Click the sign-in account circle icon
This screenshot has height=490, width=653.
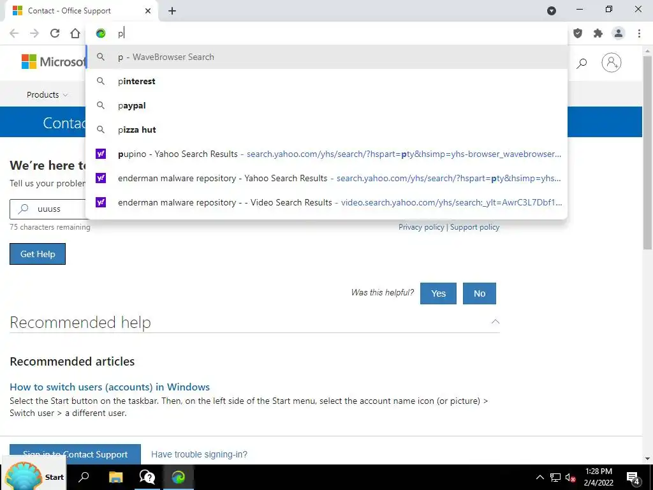tap(612, 63)
